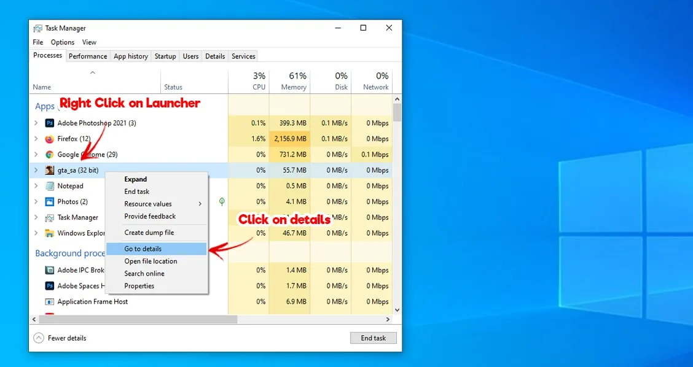The height and width of the screenshot is (367, 693).
Task: Click the Notepad process icon
Action: (50, 186)
